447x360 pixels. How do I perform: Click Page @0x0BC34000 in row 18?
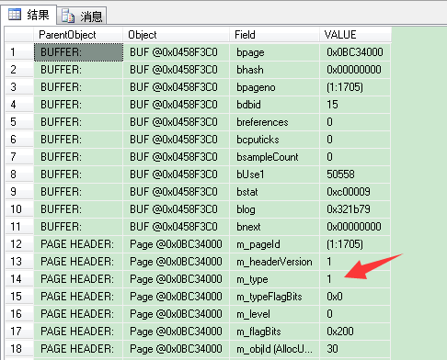177,349
